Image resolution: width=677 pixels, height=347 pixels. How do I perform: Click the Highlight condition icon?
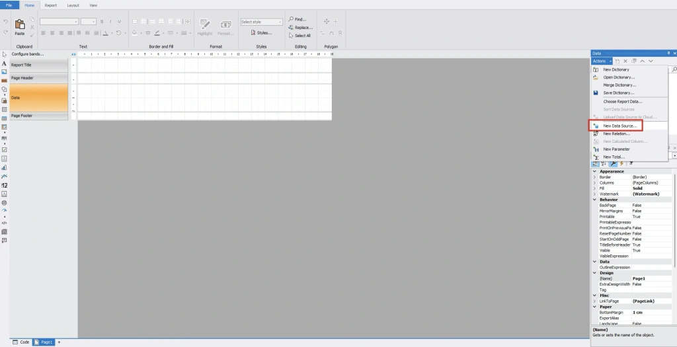pyautogui.click(x=205, y=24)
